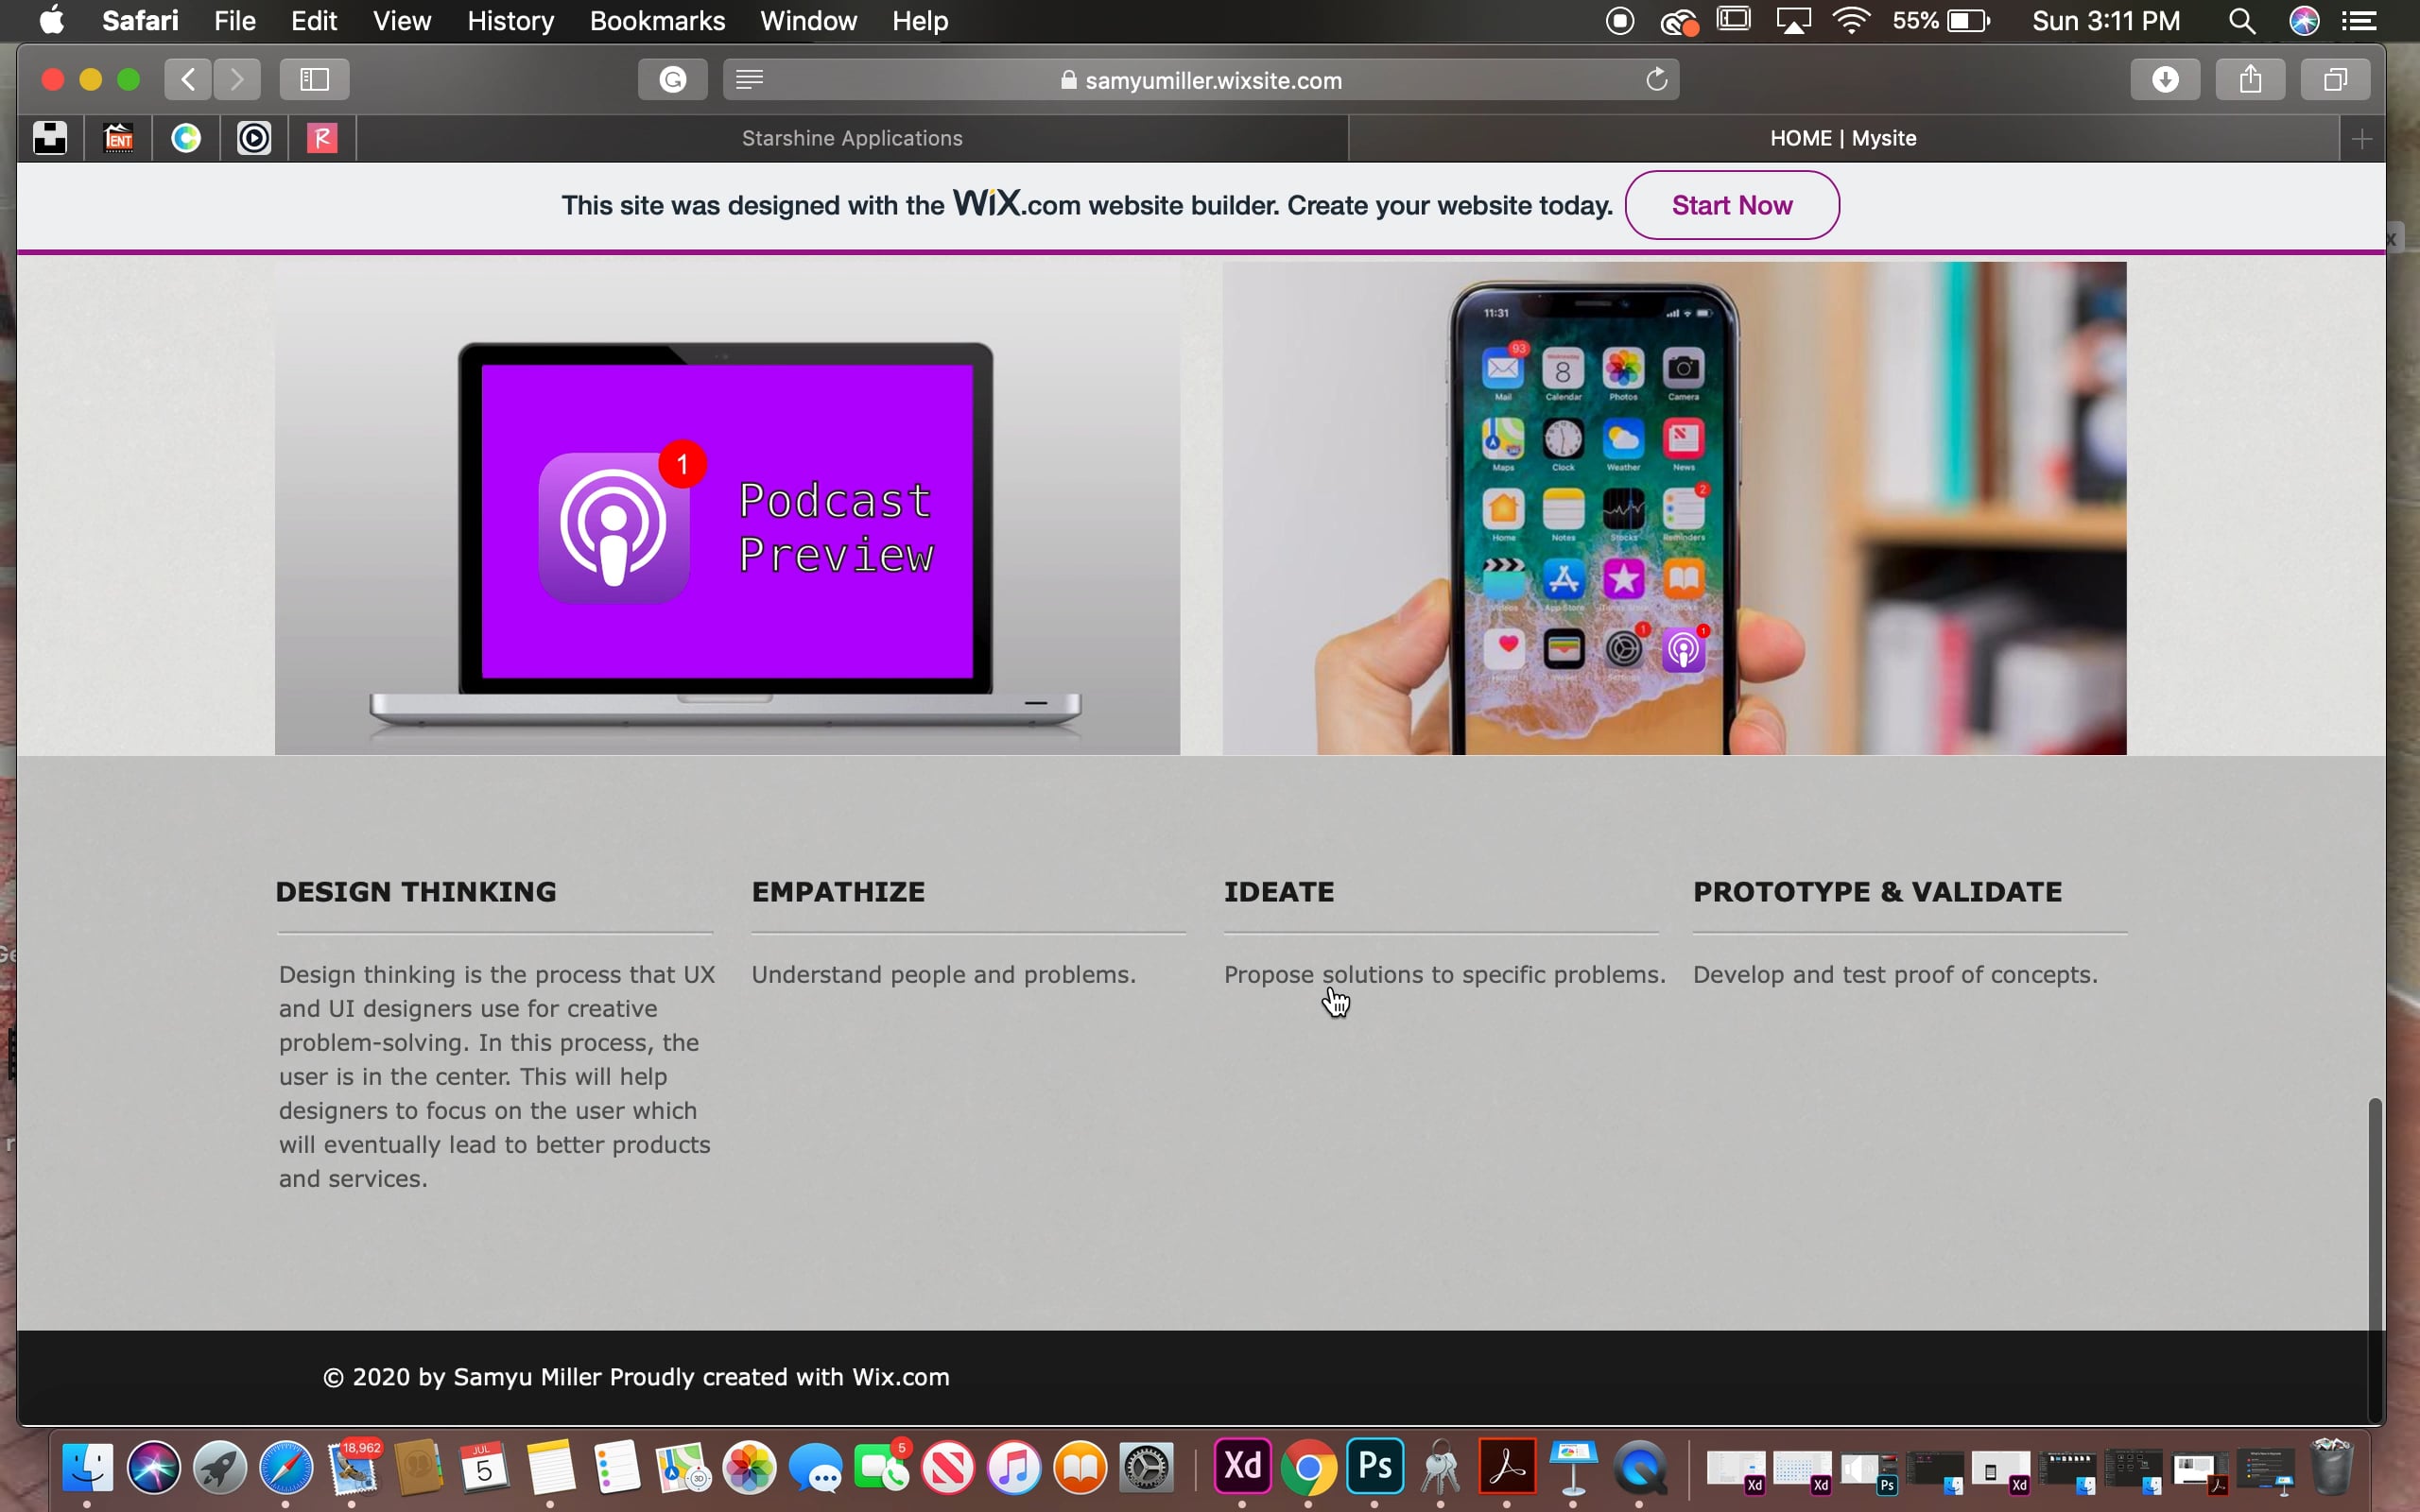Screen dimensions: 2420x1512
Task: Show all tabs overview button
Action: click(2335, 79)
